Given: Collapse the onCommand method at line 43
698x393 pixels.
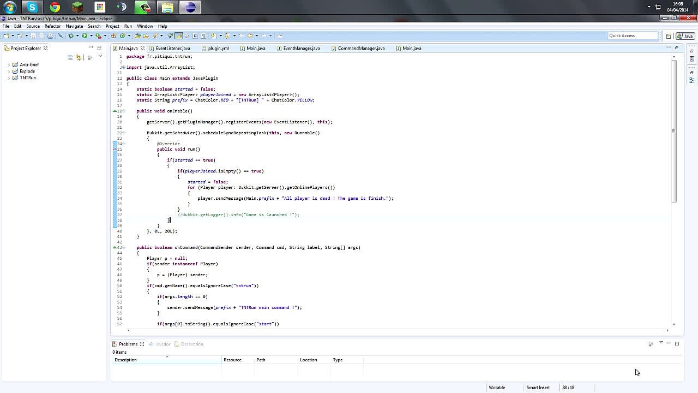Looking at the screenshot, I should (x=124, y=247).
